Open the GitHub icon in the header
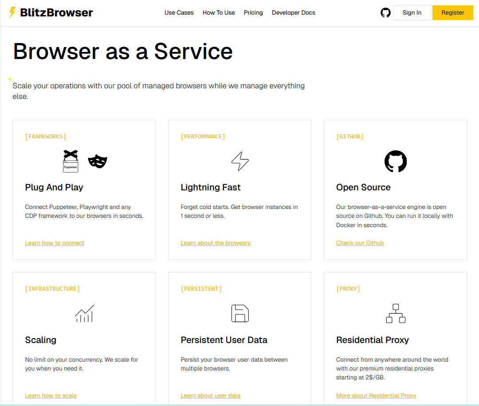Viewport: 479px width, 406px height. coord(385,12)
